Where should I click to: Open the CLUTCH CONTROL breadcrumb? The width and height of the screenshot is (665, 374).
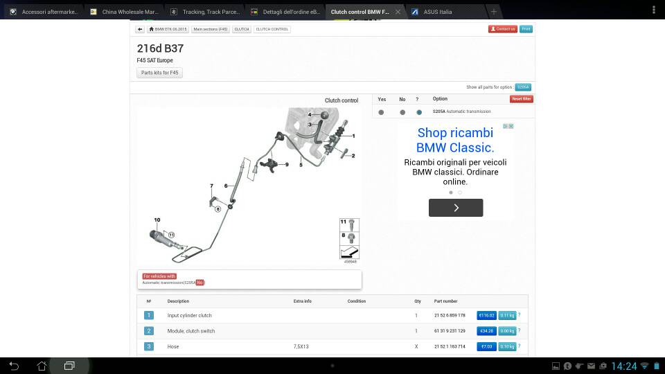pyautogui.click(x=272, y=29)
